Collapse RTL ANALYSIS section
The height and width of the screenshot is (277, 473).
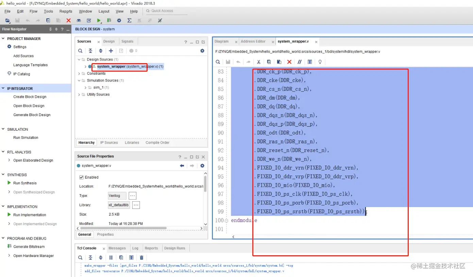coord(4,152)
